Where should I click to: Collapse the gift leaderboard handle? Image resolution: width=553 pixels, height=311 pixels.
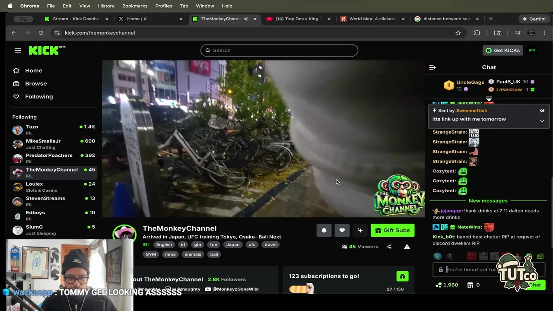tap(489, 99)
